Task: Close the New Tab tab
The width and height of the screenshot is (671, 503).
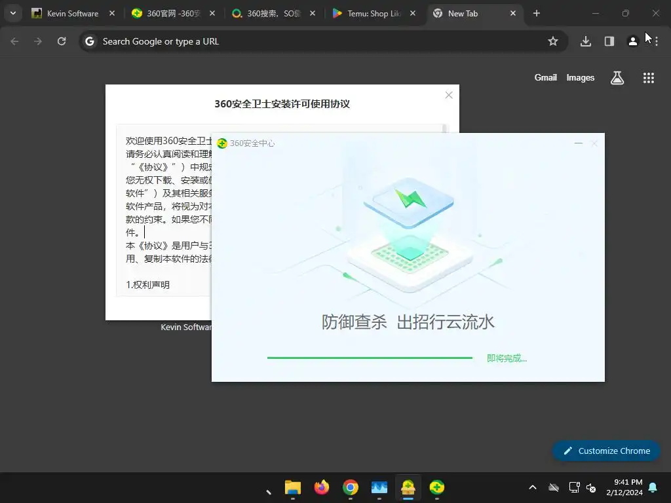Action: (x=512, y=13)
